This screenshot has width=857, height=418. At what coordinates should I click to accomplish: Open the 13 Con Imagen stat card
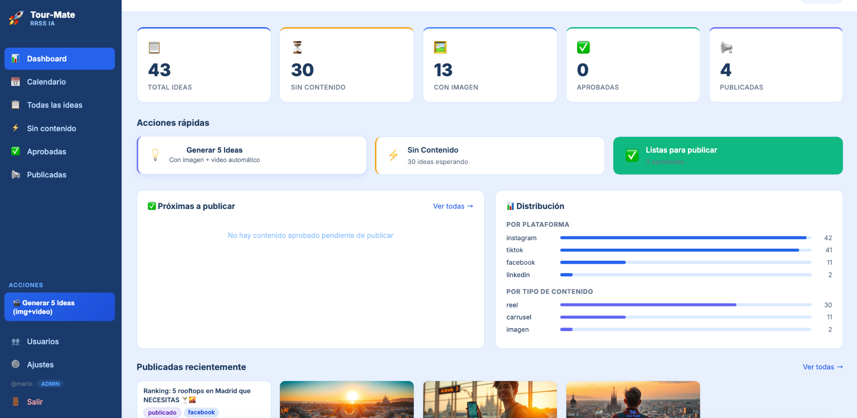pos(490,65)
